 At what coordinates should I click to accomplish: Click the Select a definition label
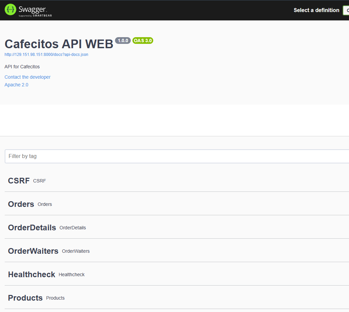pos(316,10)
